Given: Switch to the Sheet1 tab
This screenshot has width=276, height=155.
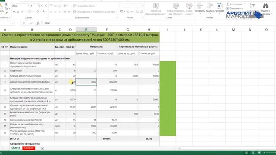Looking at the screenshot, I should tap(16, 148).
